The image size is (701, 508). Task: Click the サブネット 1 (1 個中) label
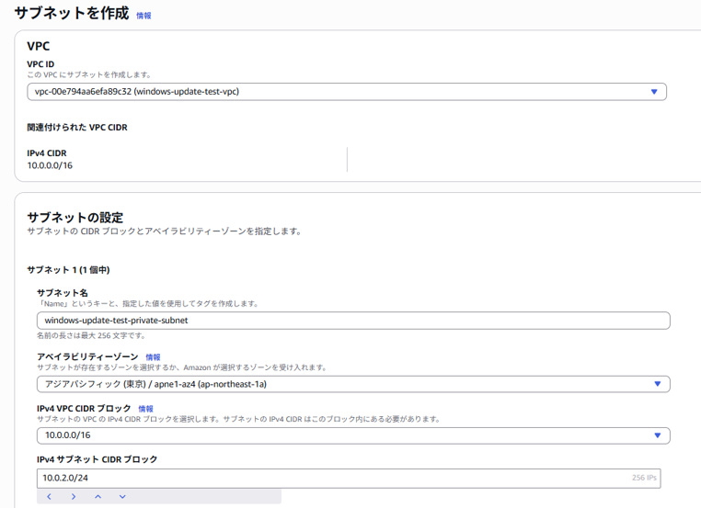tap(69, 270)
